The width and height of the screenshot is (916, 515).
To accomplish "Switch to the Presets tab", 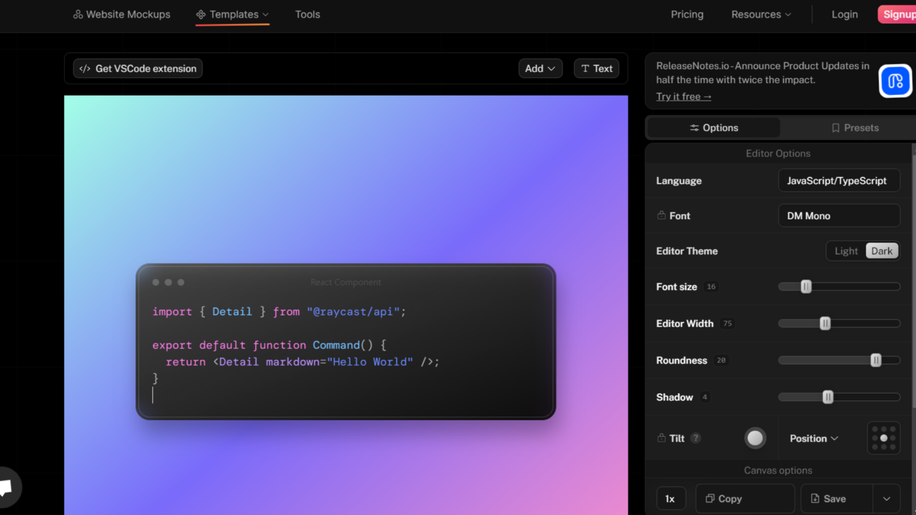I will click(x=855, y=128).
